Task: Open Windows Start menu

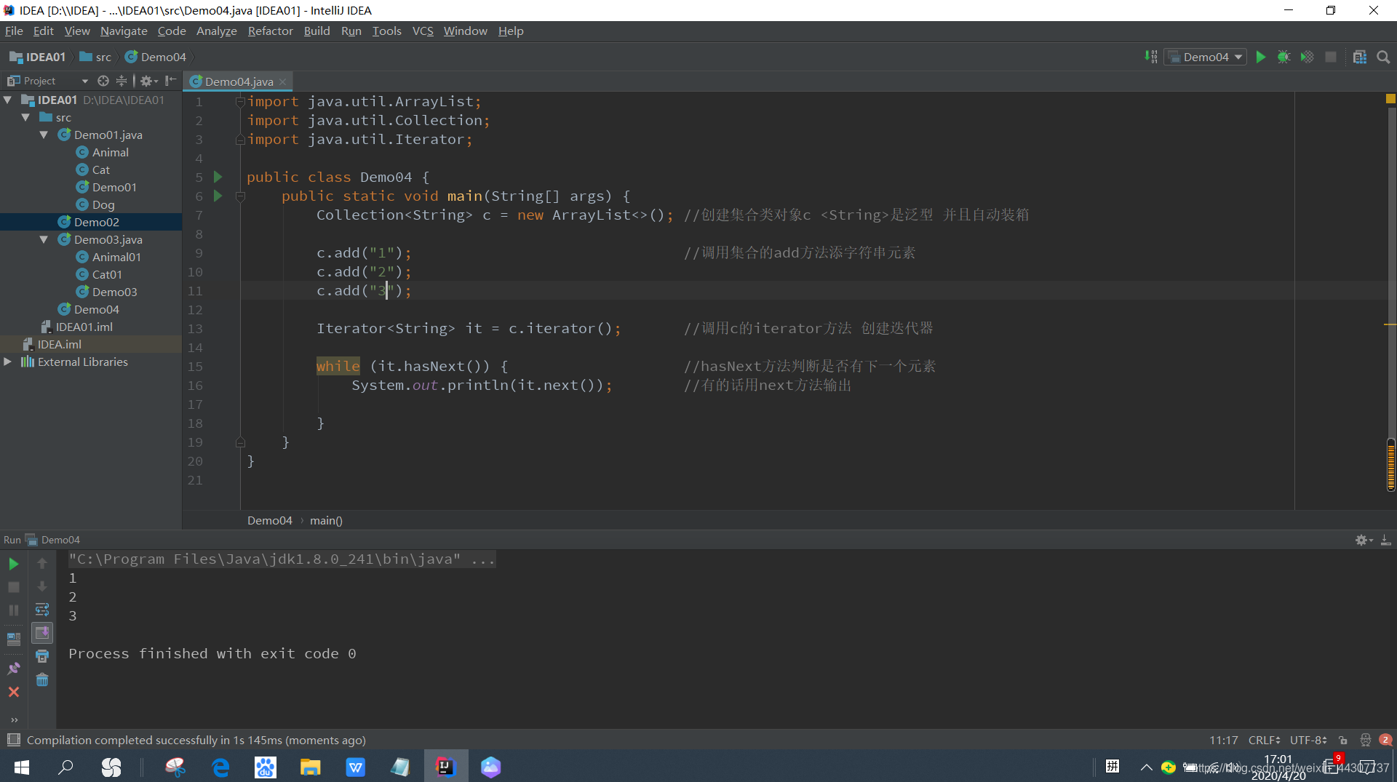Action: [21, 767]
